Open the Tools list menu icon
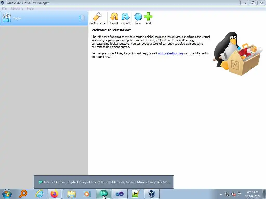Viewport: 266px width, 199px height. tap(82, 18)
